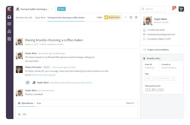Click the Kayako logo in the sidebar

[x=9, y=9]
